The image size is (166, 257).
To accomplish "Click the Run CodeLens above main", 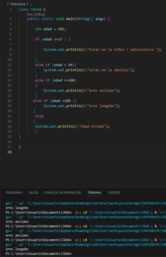I will point(30,14).
